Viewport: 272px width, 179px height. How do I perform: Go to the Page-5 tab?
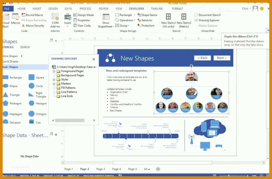(133, 169)
